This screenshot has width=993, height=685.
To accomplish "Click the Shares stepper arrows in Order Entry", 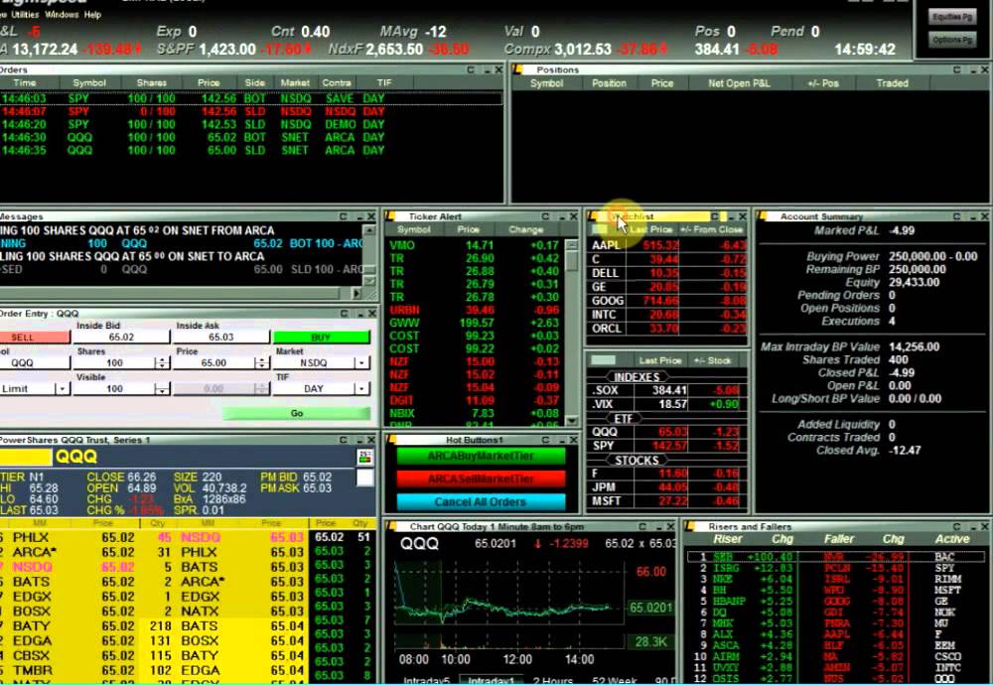I will tap(162, 362).
